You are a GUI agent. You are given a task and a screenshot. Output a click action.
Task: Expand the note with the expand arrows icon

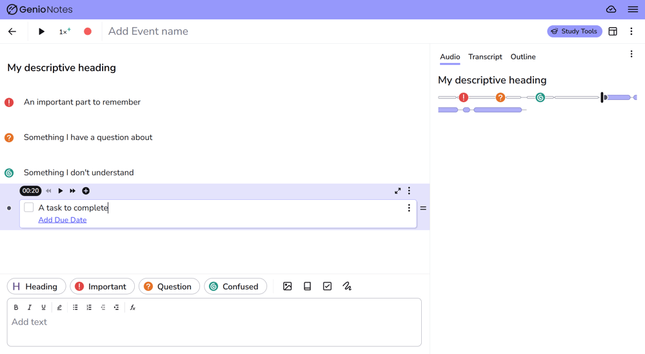pyautogui.click(x=397, y=191)
